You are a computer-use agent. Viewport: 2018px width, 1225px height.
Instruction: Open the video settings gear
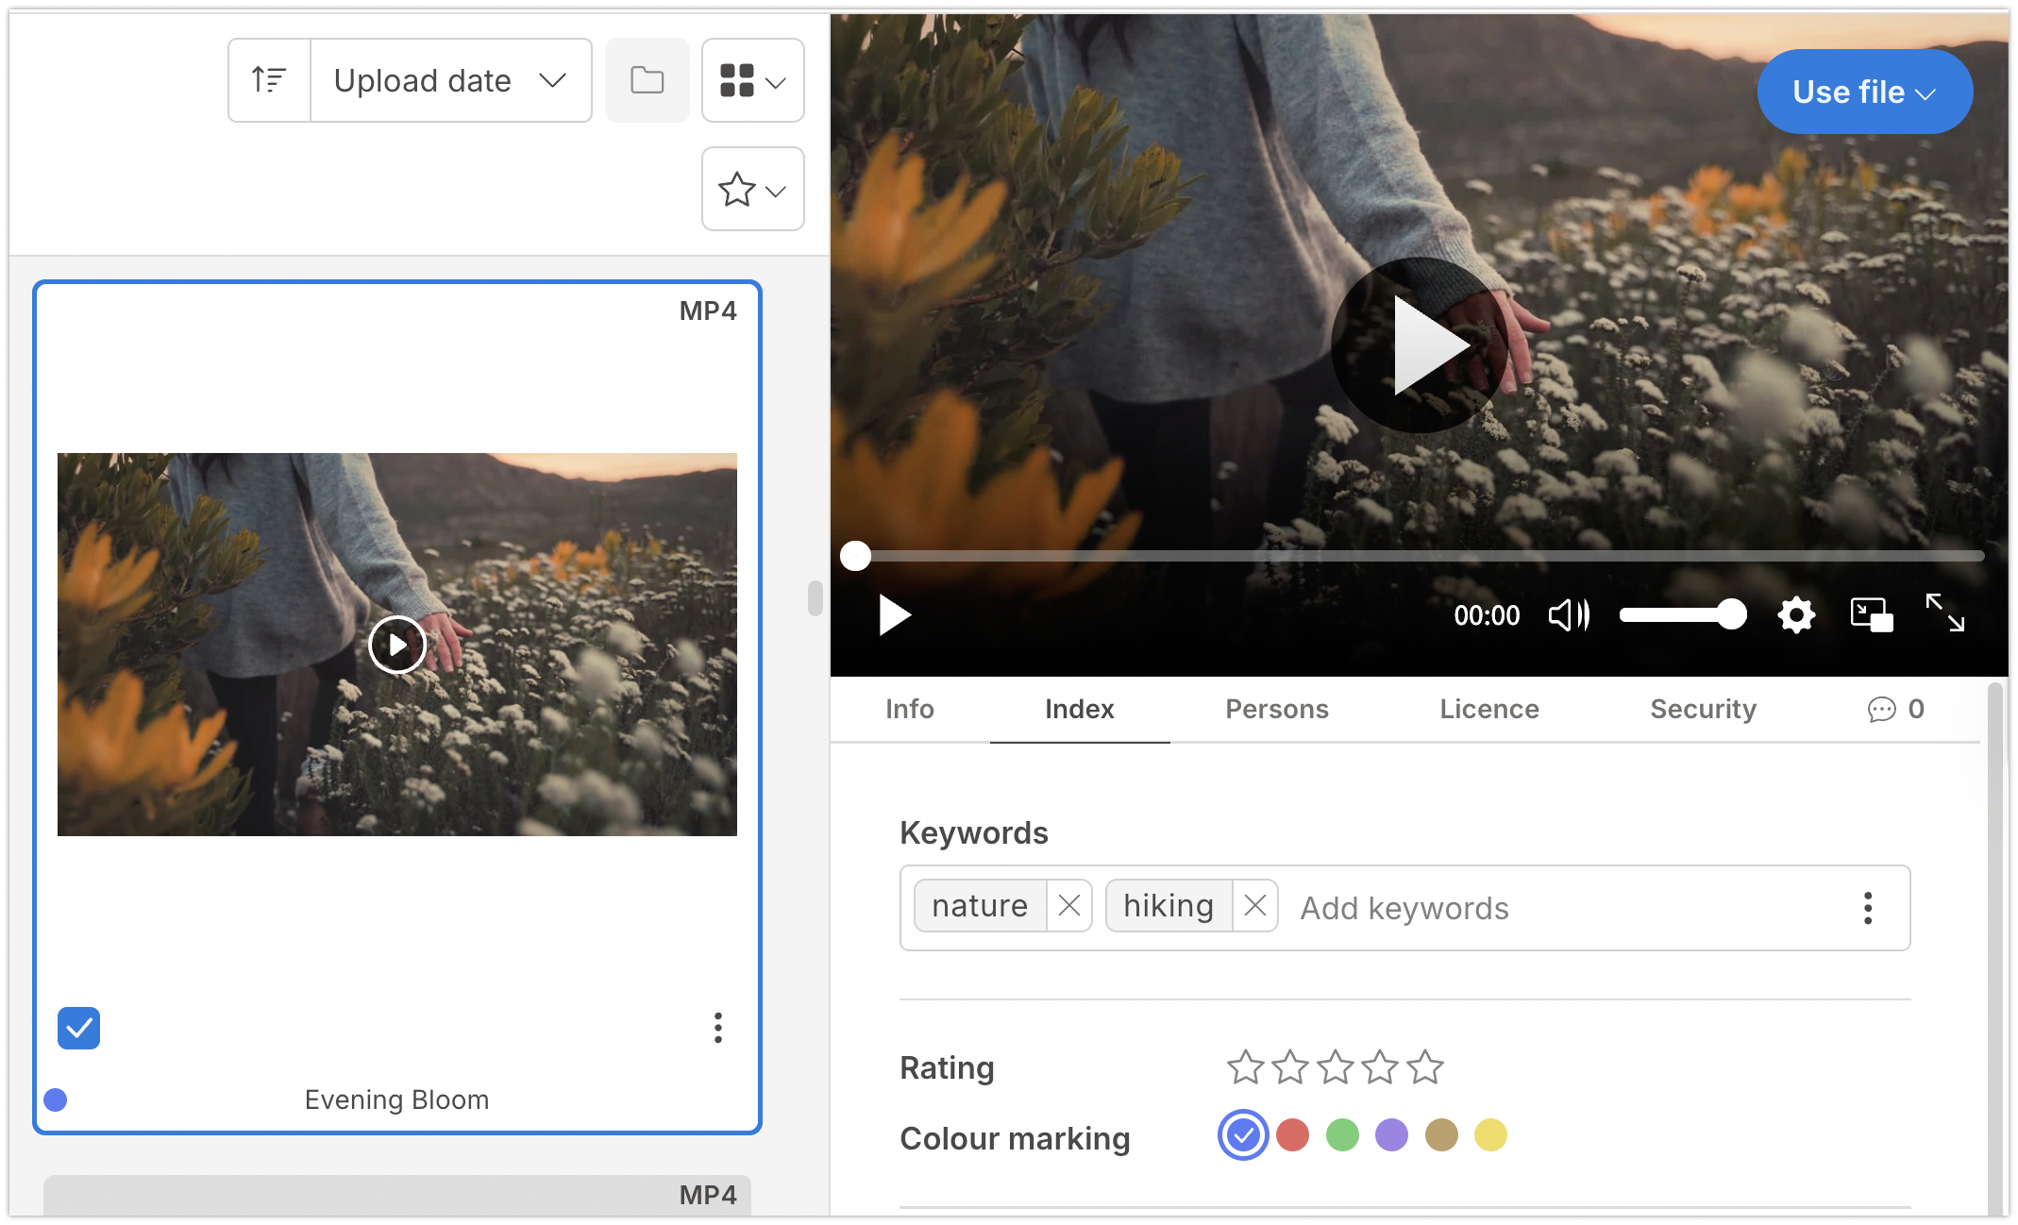coord(1795,615)
